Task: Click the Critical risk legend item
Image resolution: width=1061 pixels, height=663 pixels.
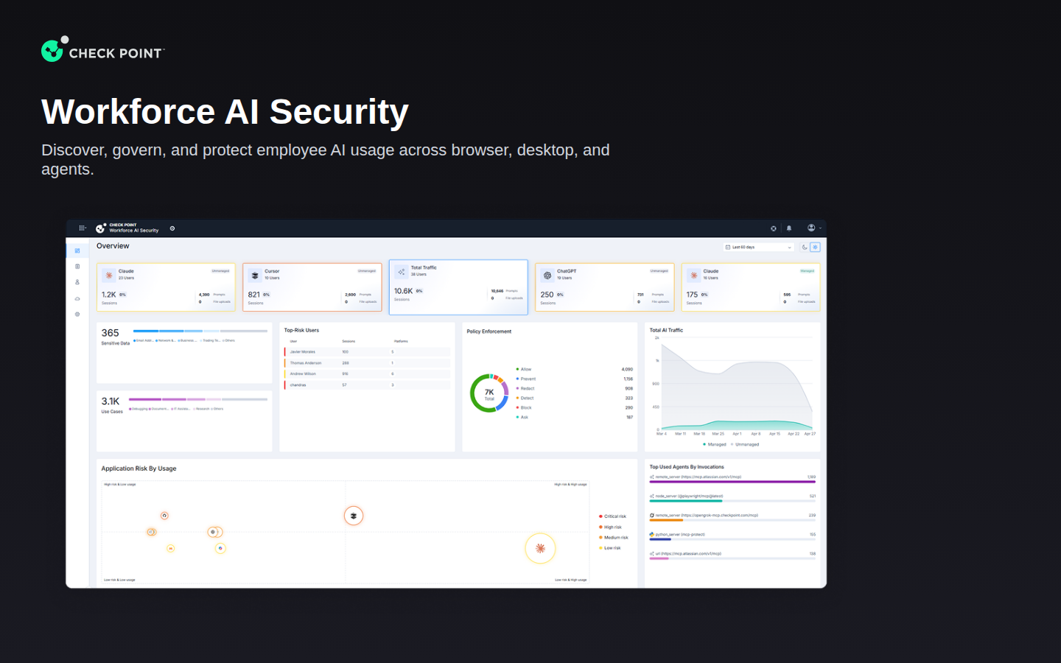Action: pos(613,516)
